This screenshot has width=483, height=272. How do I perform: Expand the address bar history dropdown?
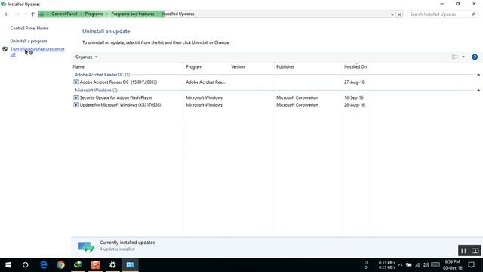point(392,14)
